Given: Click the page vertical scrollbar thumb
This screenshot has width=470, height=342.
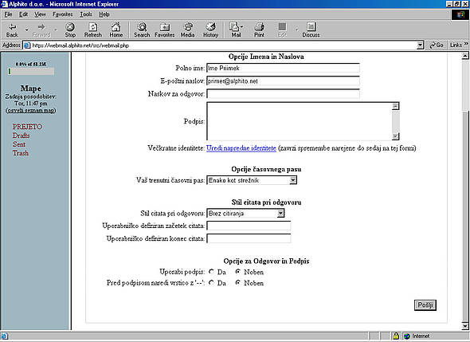Looking at the screenshot, I should (x=465, y=85).
